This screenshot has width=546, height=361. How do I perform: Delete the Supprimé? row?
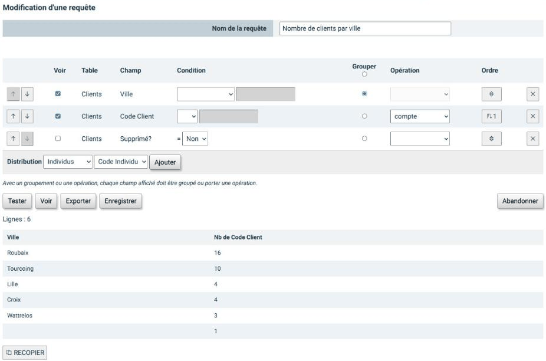(x=533, y=139)
